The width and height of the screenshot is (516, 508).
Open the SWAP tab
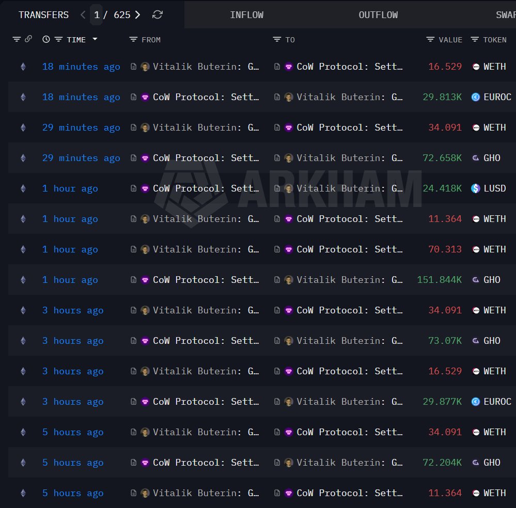tap(506, 15)
